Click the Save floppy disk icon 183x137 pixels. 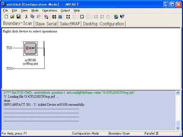coord(18,17)
